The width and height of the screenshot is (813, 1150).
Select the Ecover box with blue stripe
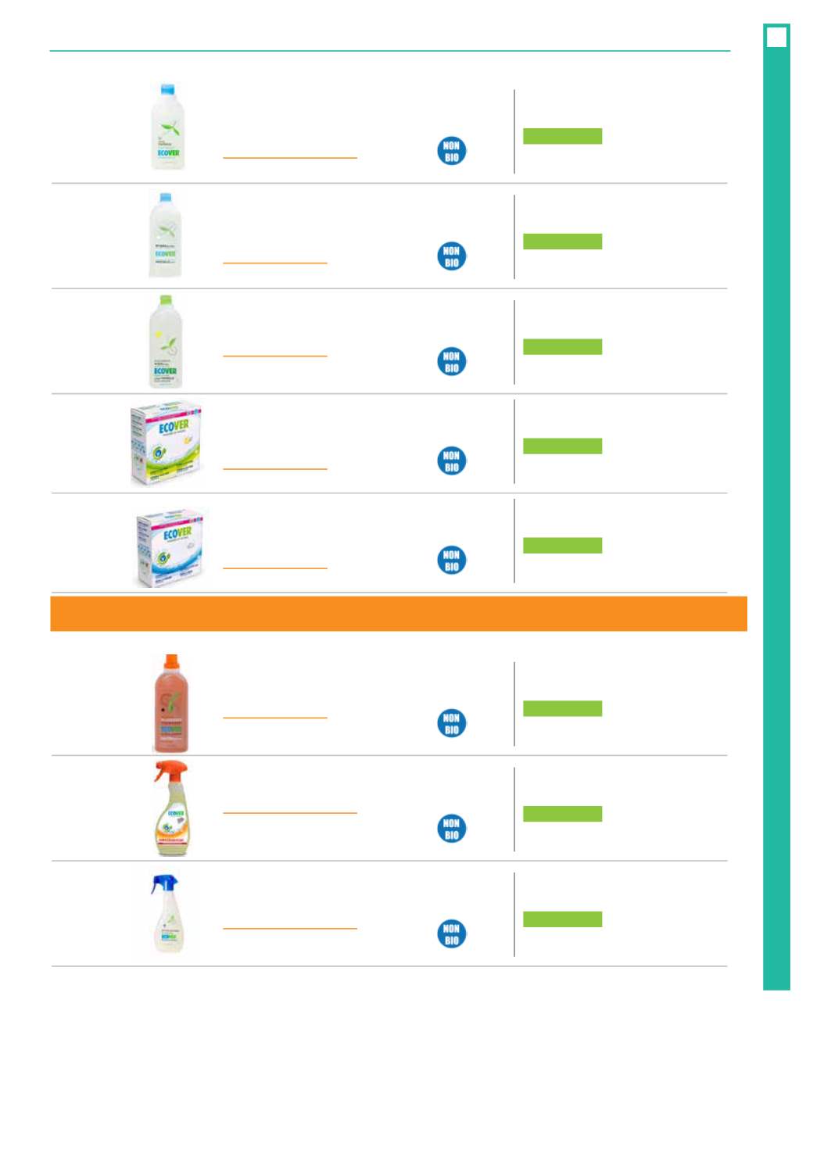170,546
